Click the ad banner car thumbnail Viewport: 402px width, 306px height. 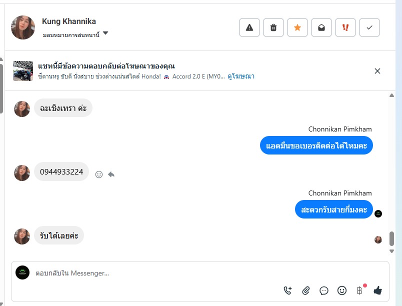pyautogui.click(x=23, y=71)
